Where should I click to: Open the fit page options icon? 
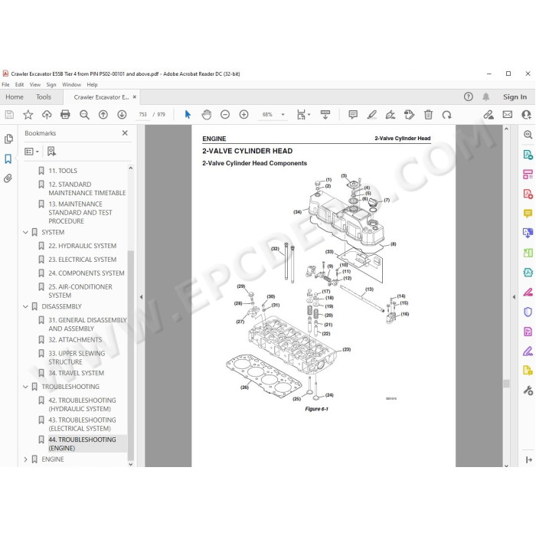point(303,115)
